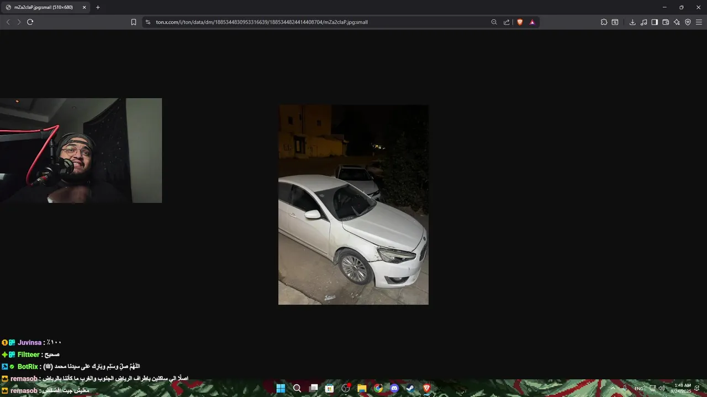Click username BotRix in chat
Image resolution: width=707 pixels, height=397 pixels.
pyautogui.click(x=28, y=367)
